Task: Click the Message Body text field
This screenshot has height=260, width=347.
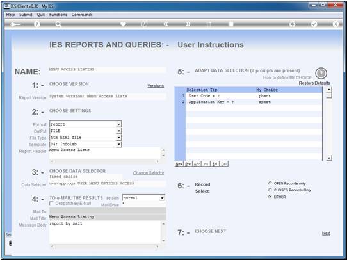Action: click(104, 232)
